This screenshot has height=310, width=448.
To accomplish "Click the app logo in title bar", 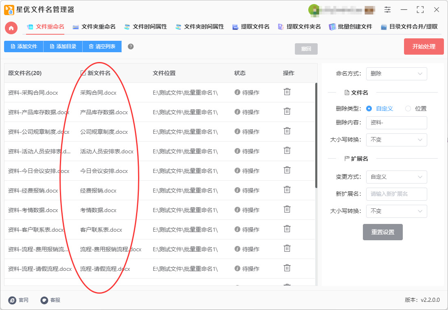I will click(x=9, y=10).
